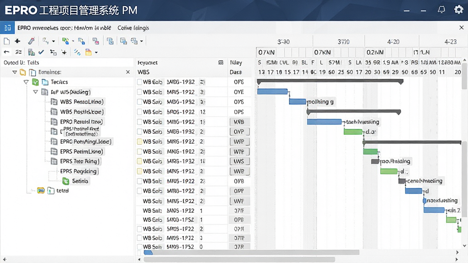The width and height of the screenshot is (468, 263).
Task: Collapse the IeP WIS node triangle
Action: [36, 92]
